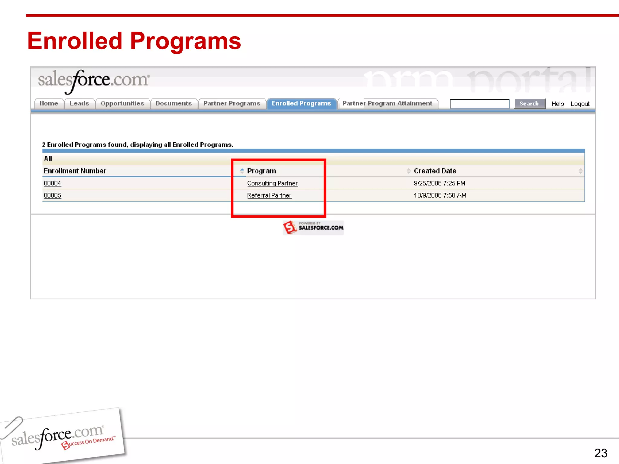
Task: Open enrollment number 00005
Action: 52,195
